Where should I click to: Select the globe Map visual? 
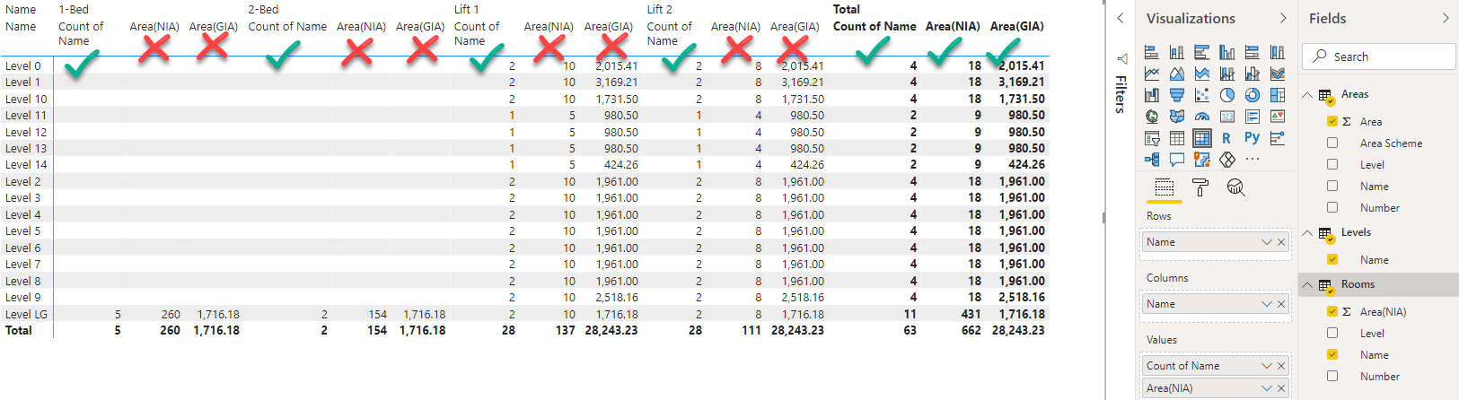pos(1152,117)
